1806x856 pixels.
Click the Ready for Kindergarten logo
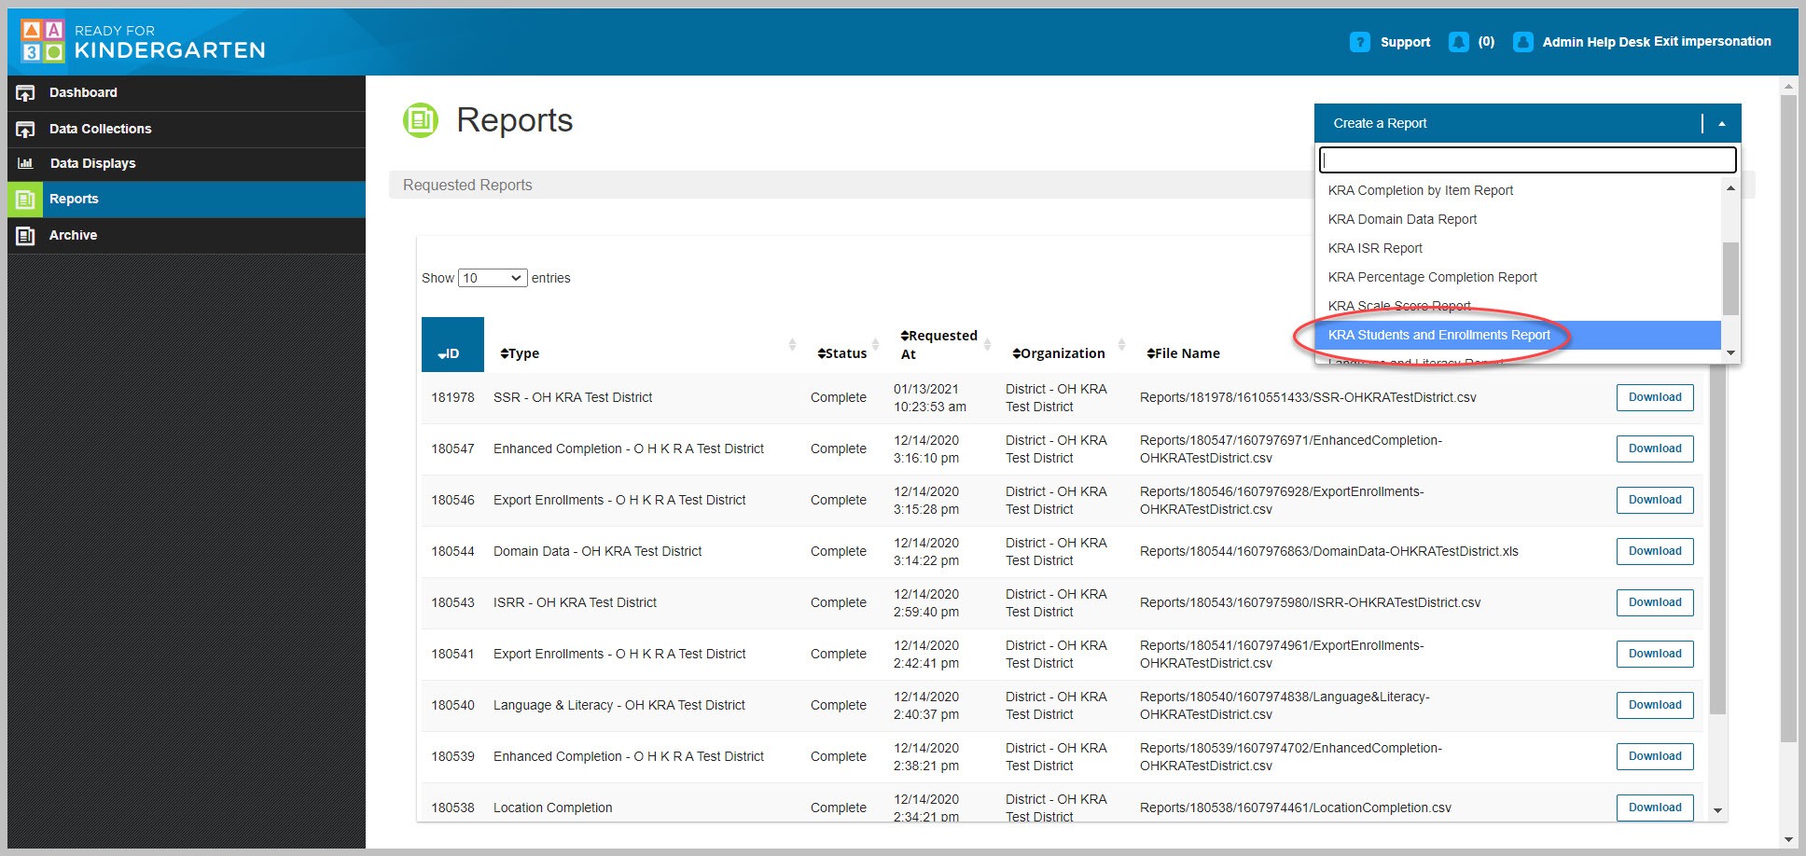coord(143,42)
